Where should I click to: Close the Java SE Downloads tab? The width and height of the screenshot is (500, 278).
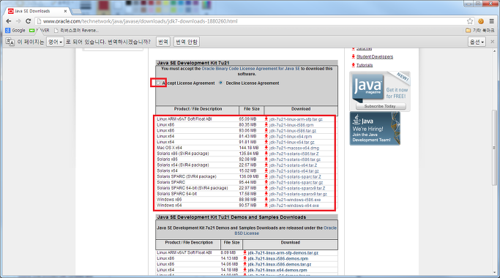point(65,11)
